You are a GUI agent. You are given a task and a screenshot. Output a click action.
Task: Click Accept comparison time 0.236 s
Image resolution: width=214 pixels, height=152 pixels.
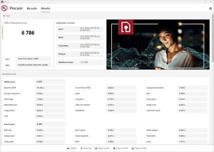pyautogui.click(x=50, y=93)
